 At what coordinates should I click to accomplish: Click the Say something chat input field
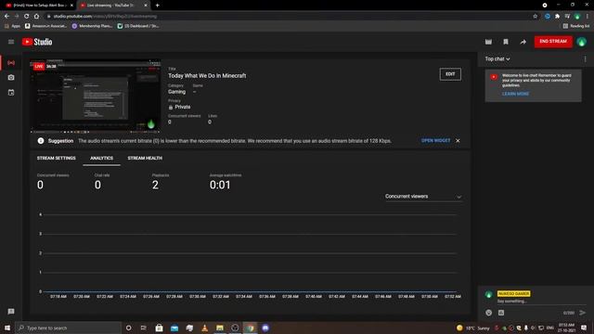pyautogui.click(x=540, y=302)
